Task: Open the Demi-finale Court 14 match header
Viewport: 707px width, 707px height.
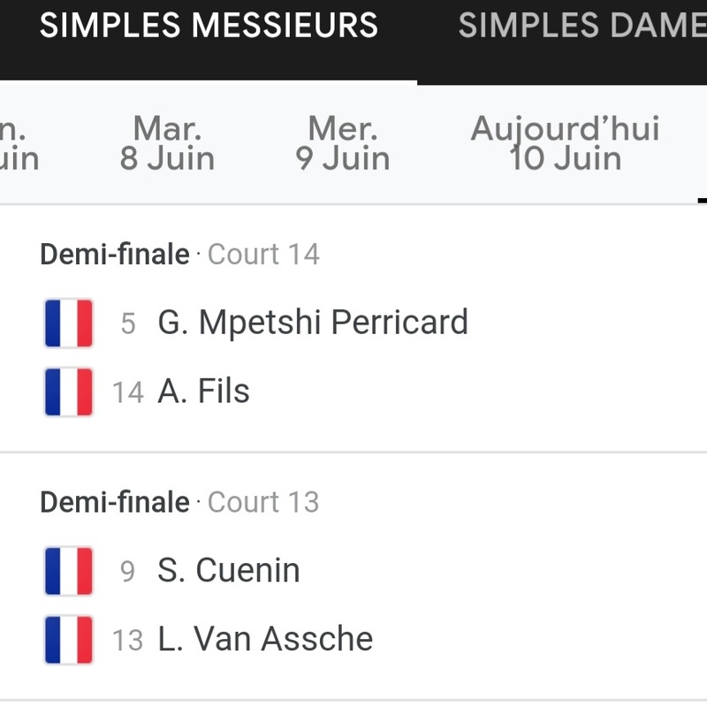Action: (x=179, y=255)
